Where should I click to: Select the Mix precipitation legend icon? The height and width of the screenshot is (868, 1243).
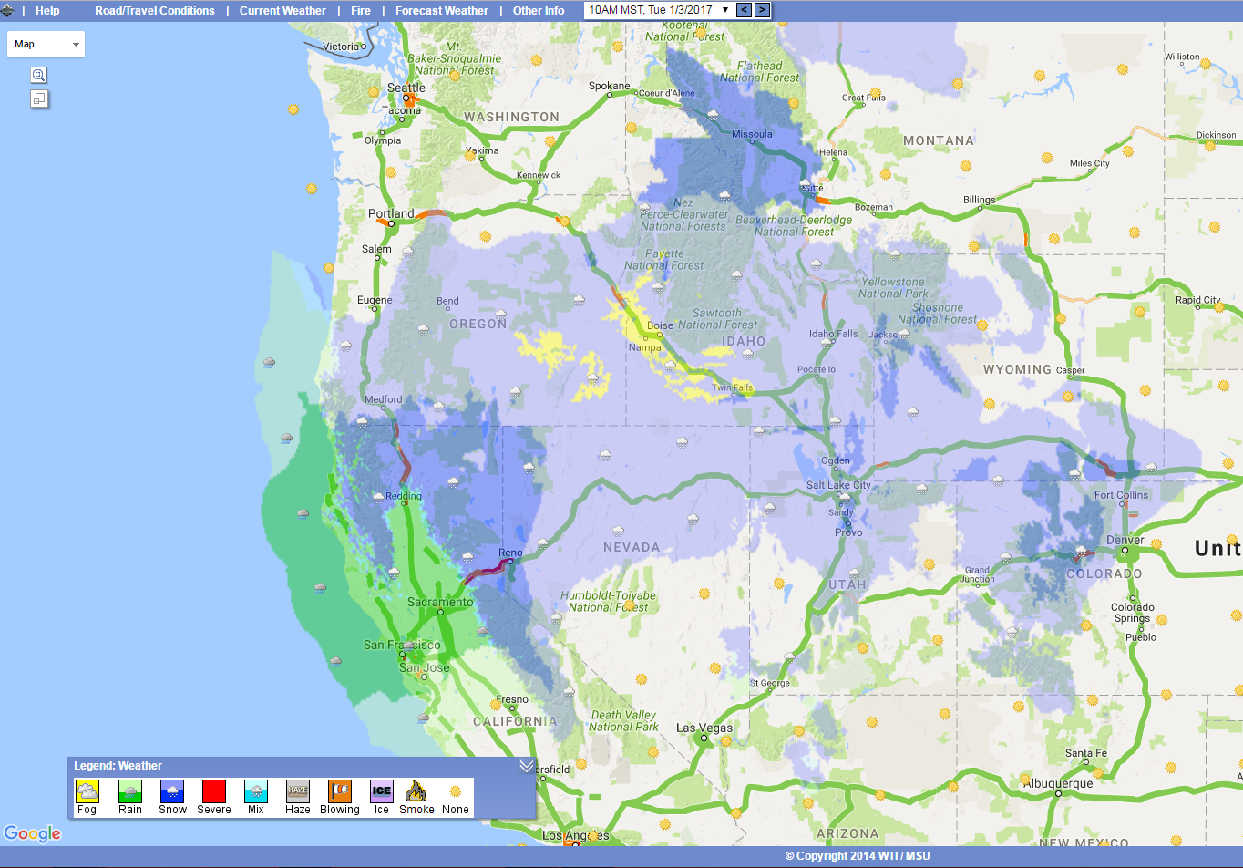(x=255, y=792)
